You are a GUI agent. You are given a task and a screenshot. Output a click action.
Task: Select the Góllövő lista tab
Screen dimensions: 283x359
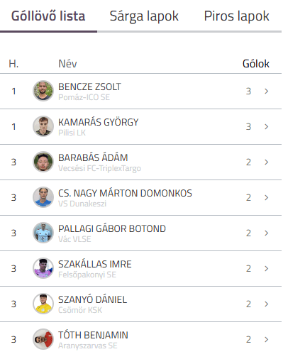point(48,16)
